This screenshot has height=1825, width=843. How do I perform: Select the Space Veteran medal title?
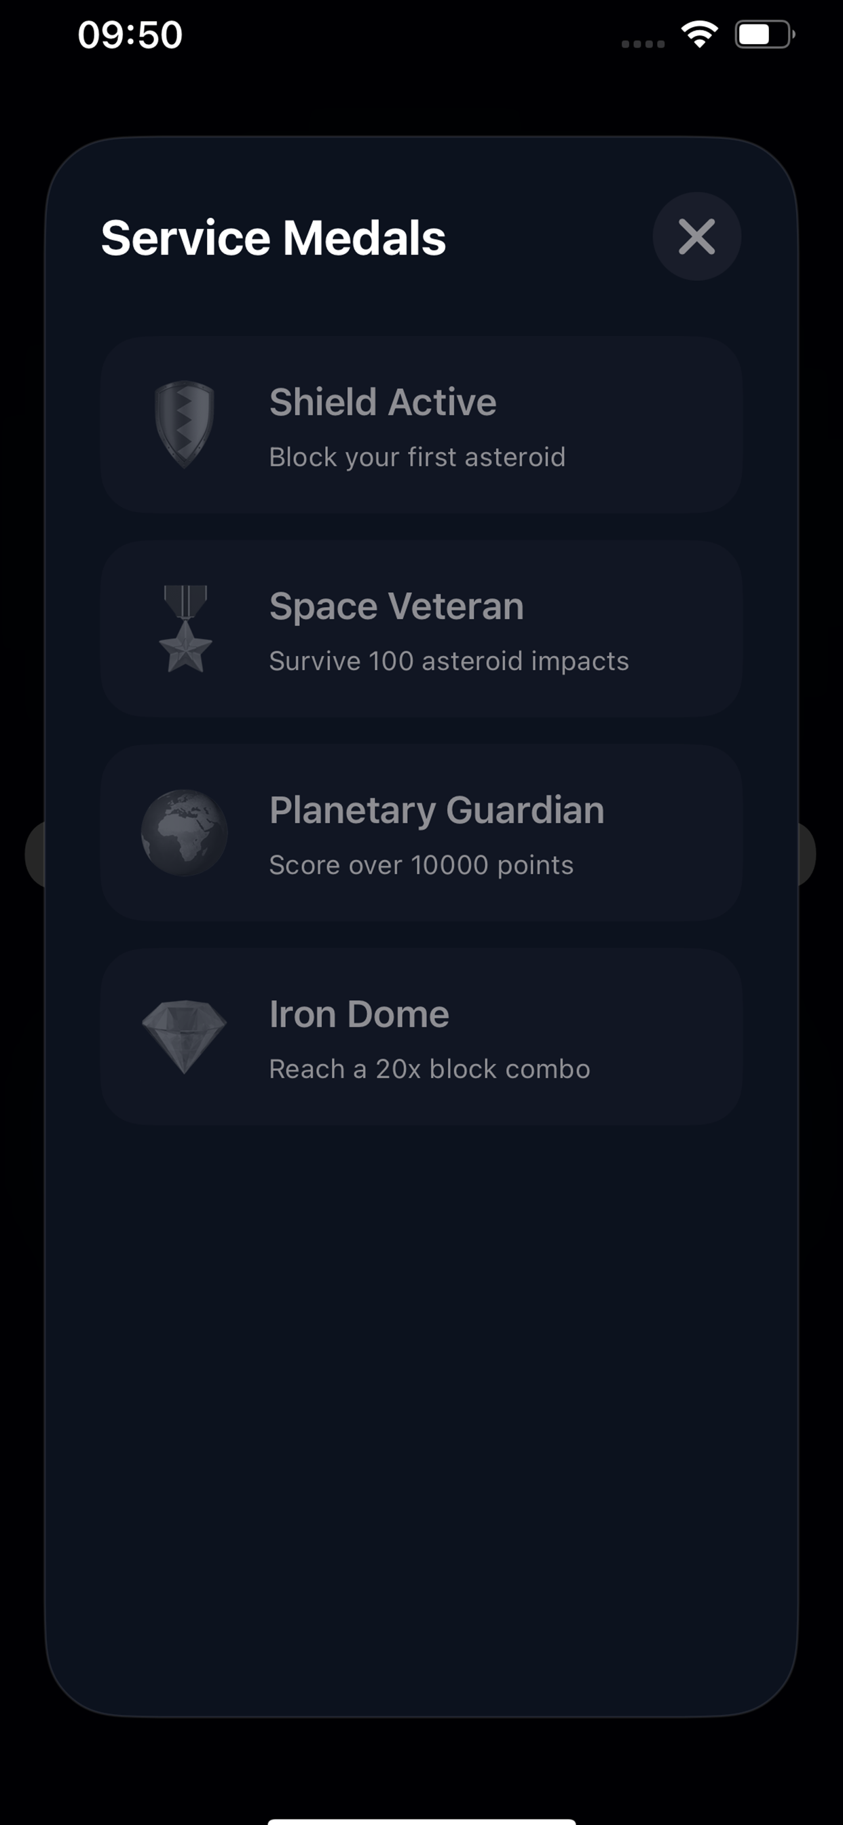pyautogui.click(x=396, y=606)
